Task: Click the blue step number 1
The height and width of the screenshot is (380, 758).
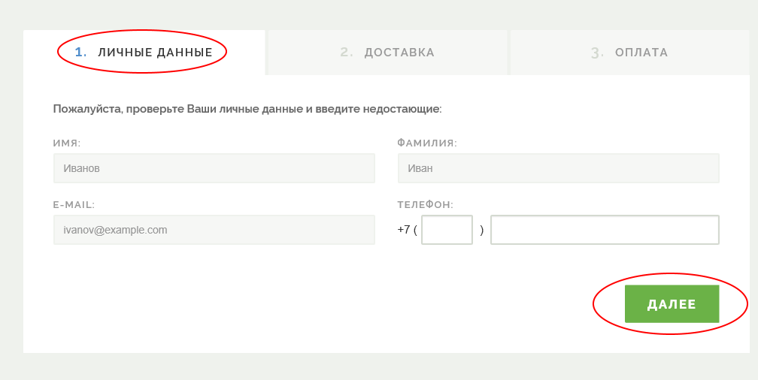Action: [80, 52]
